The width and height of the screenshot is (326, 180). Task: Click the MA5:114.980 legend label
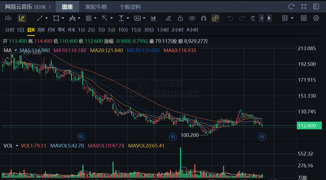click(x=35, y=50)
